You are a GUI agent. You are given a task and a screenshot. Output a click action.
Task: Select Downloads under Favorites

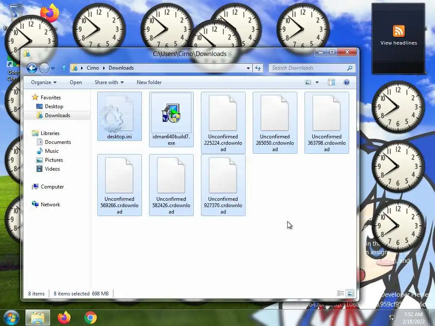tap(57, 115)
